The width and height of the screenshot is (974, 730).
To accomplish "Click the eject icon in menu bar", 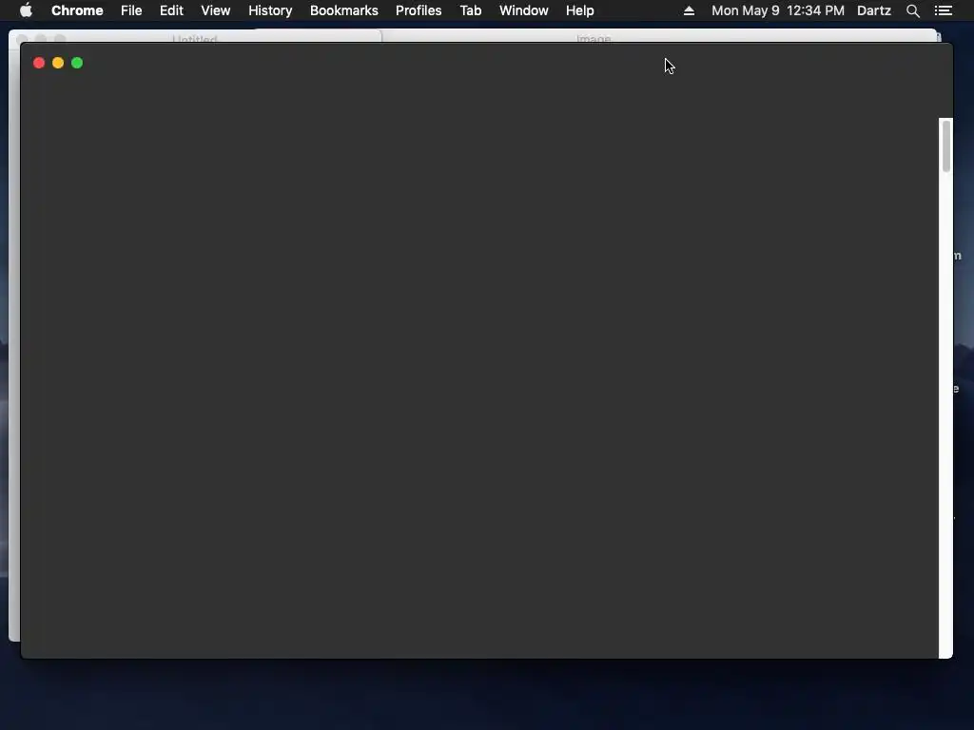I will 689,10.
